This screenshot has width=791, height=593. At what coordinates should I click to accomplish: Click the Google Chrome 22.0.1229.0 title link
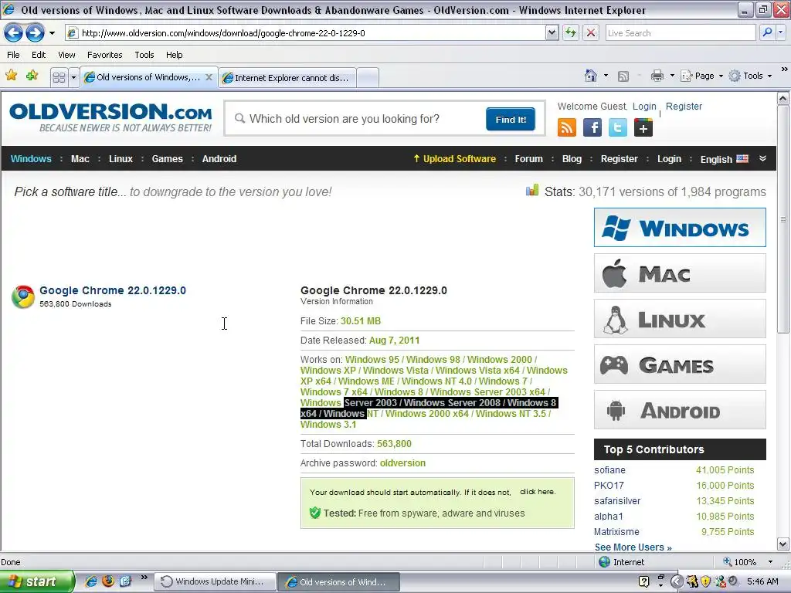113,290
